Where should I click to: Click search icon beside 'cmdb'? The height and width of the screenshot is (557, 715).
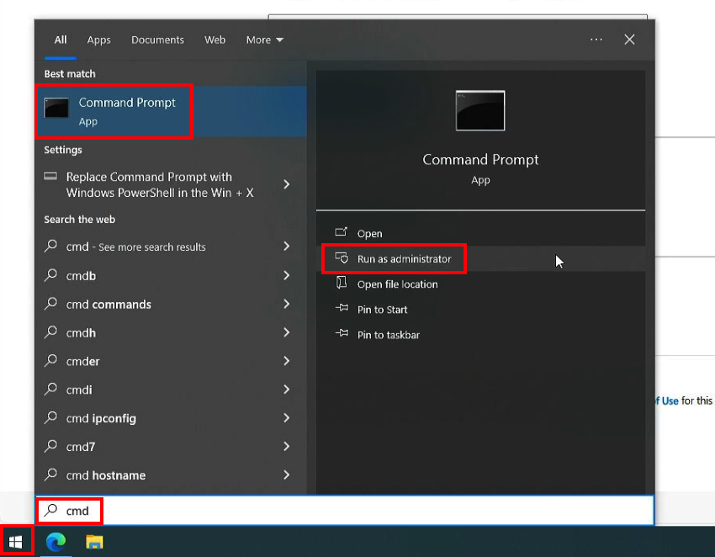click(x=50, y=275)
